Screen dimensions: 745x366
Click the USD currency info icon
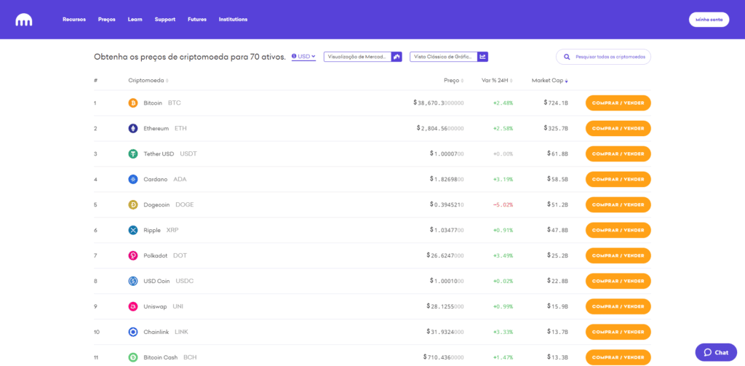coord(294,56)
